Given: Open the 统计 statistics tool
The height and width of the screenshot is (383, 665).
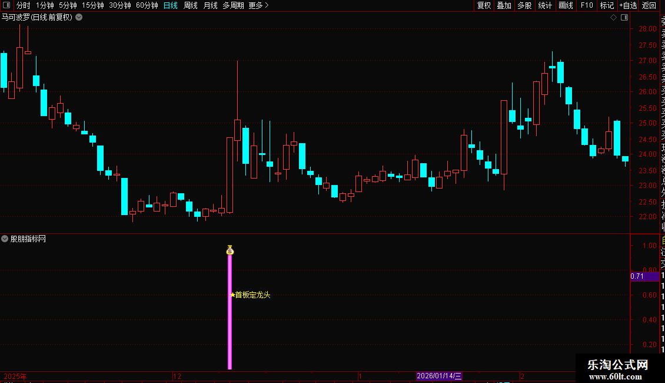Looking at the screenshot, I should (545, 5).
